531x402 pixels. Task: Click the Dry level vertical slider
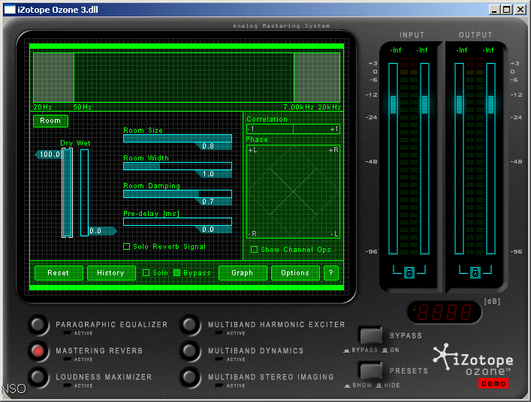67,193
